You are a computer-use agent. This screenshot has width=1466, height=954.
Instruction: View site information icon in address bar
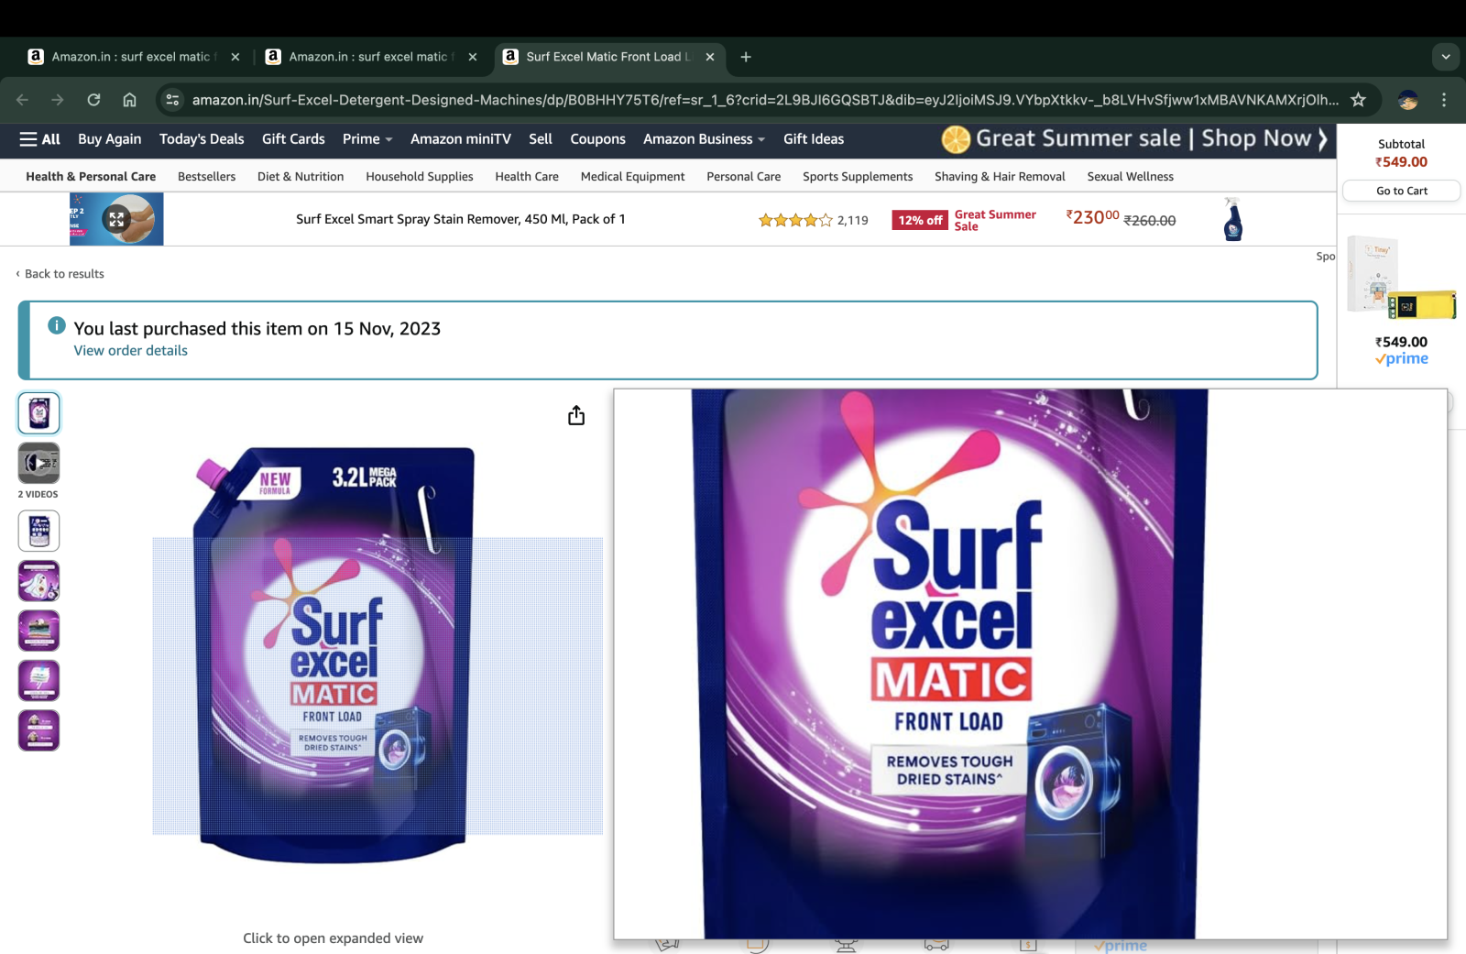[172, 100]
